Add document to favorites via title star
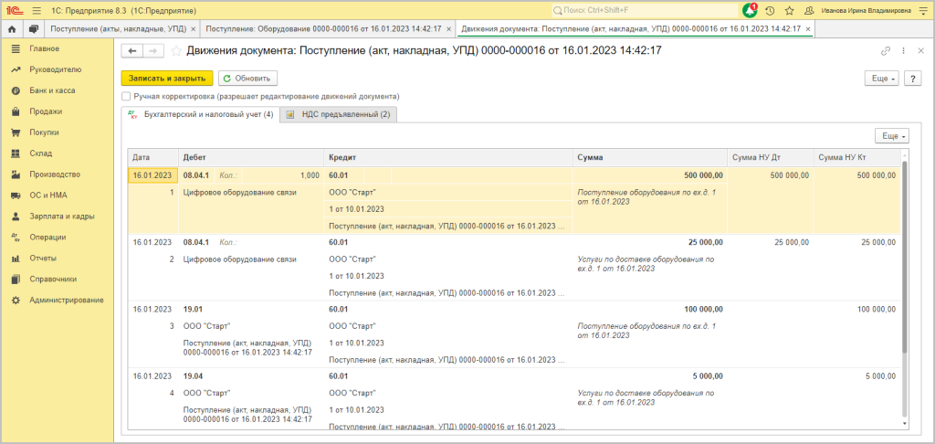Image resolution: width=935 pixels, height=444 pixels. (177, 51)
